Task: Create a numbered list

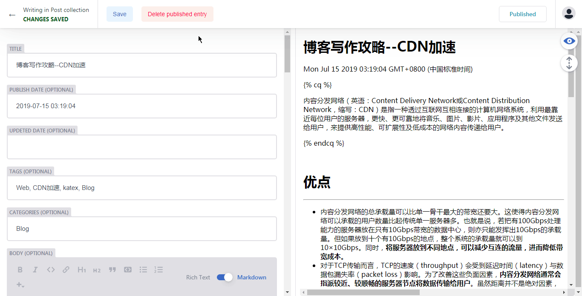Action: tap(158, 269)
